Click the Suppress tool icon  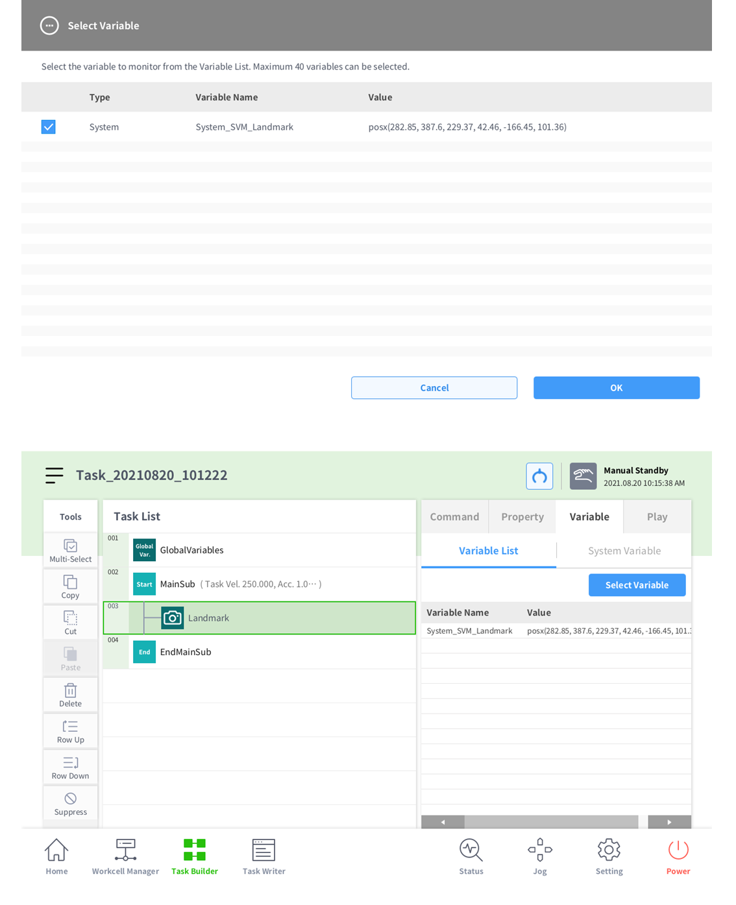(x=70, y=803)
